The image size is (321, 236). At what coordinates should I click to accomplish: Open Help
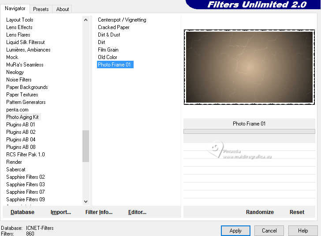tap(303, 231)
